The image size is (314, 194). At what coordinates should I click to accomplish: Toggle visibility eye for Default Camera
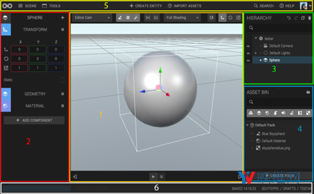coord(248,46)
